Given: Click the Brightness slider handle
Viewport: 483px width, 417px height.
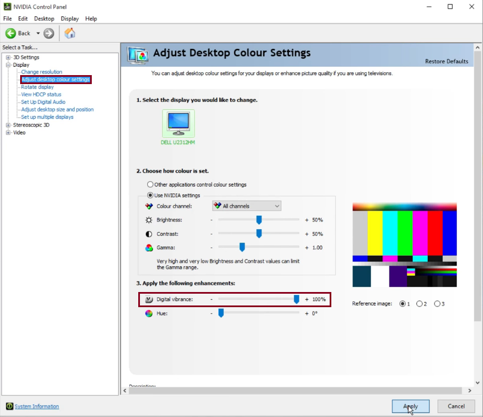Looking at the screenshot, I should pyautogui.click(x=259, y=220).
